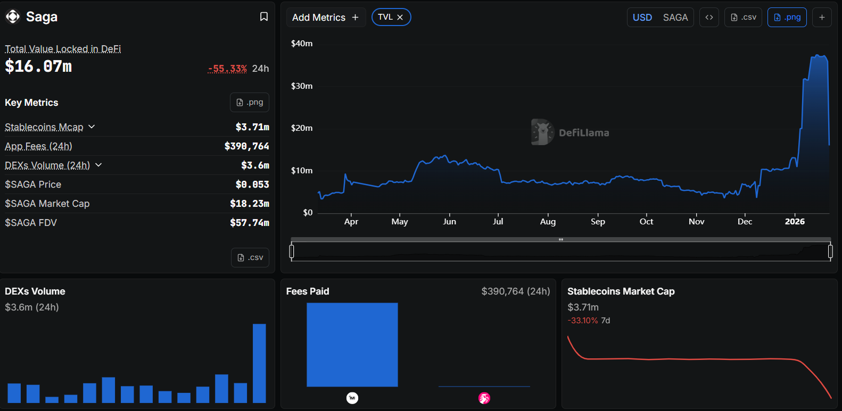Bookmark the Saga protocol page
The image size is (842, 411).
(x=263, y=17)
